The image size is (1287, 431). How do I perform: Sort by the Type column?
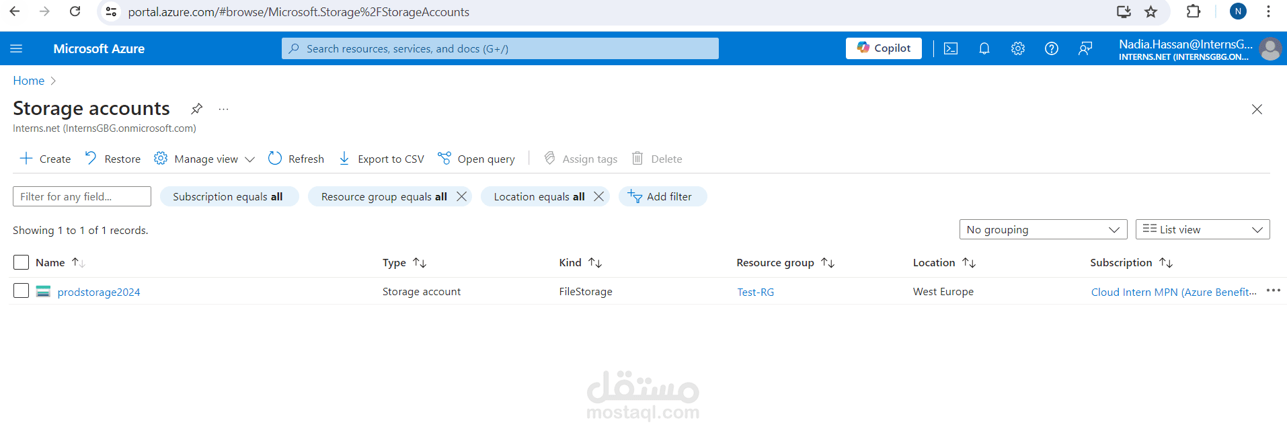click(x=404, y=262)
